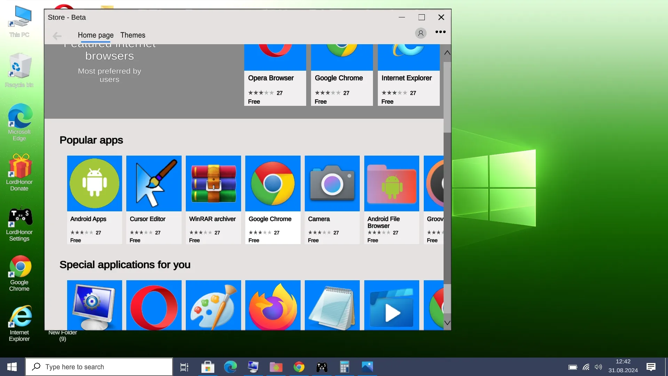
Task: Click the Home page tab
Action: click(95, 36)
